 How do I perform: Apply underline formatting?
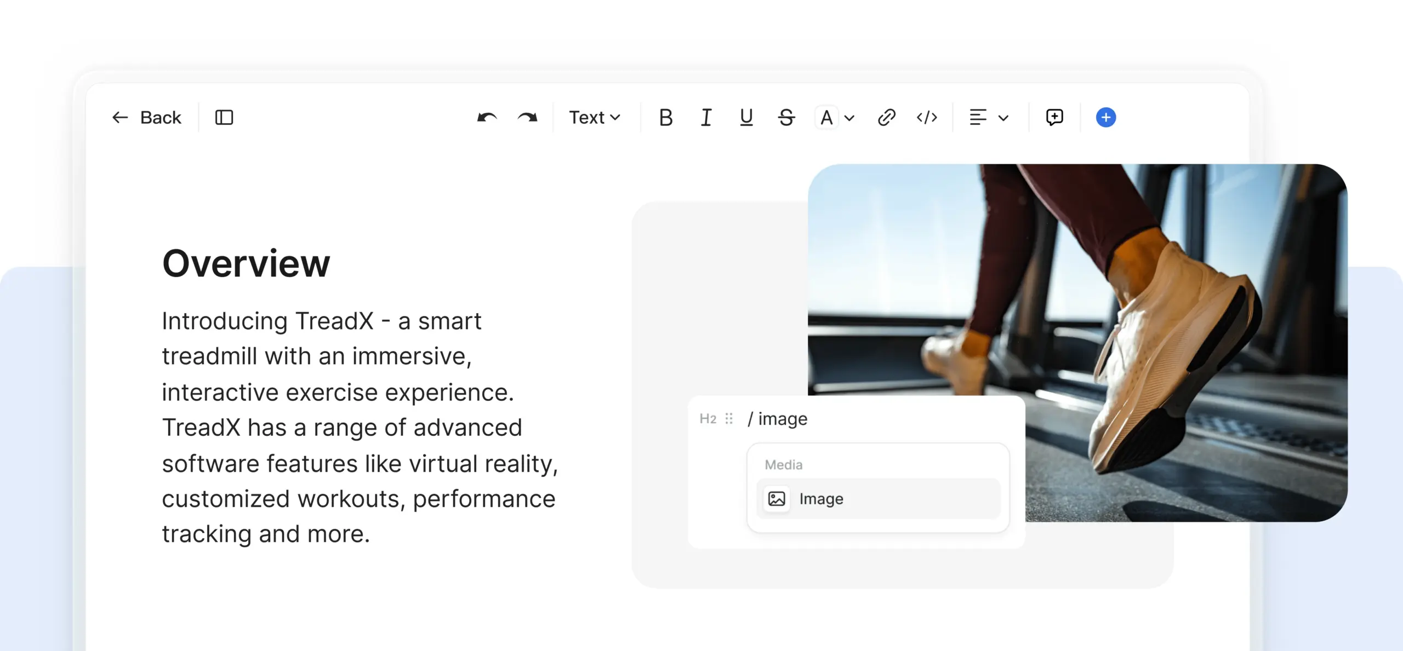(x=746, y=117)
